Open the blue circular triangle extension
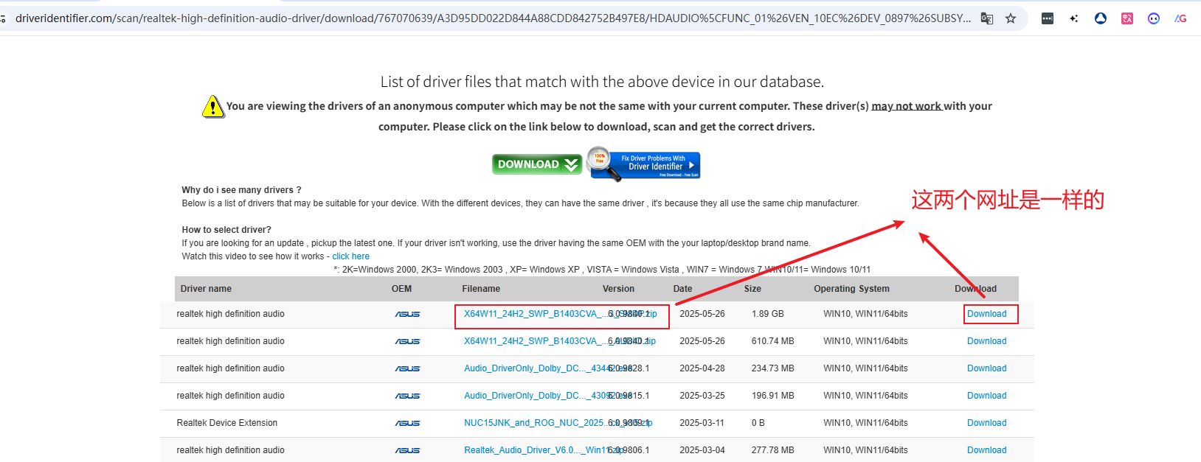This screenshot has height=462, width=1201. (x=1101, y=18)
